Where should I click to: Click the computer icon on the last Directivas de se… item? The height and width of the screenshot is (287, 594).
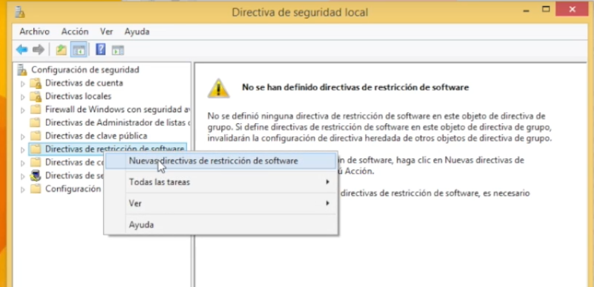[35, 175]
